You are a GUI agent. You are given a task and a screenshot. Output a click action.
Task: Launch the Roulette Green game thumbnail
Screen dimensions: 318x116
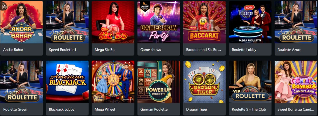pos(22,82)
